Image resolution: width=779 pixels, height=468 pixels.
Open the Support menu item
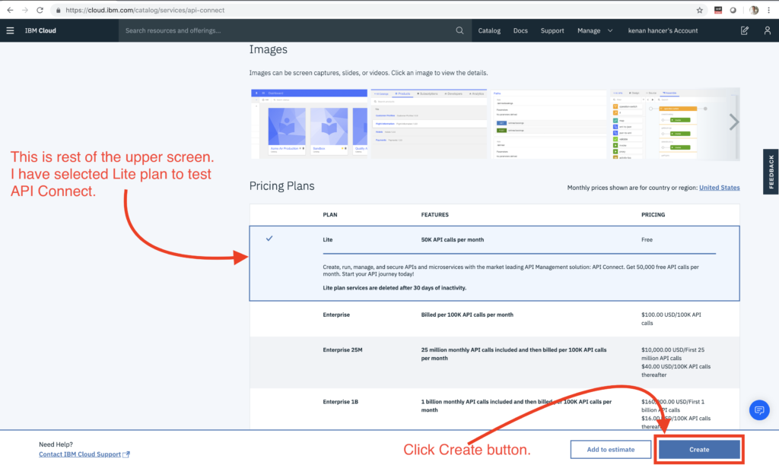pos(552,31)
